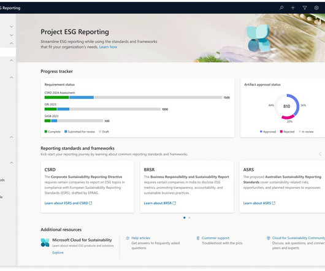Screen dimensions: 325x271
Task: Click the butterfly logo in hero banner
Action: pyautogui.click(x=258, y=39)
